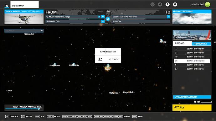The height and width of the screenshot is (121, 216).
Task: Click Zoom in the bottom bar
Action: [126, 116]
